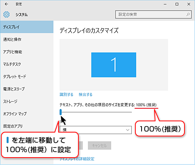The image size is (195, 165).
Task: Click the 識別する link
Action: tap(66, 95)
